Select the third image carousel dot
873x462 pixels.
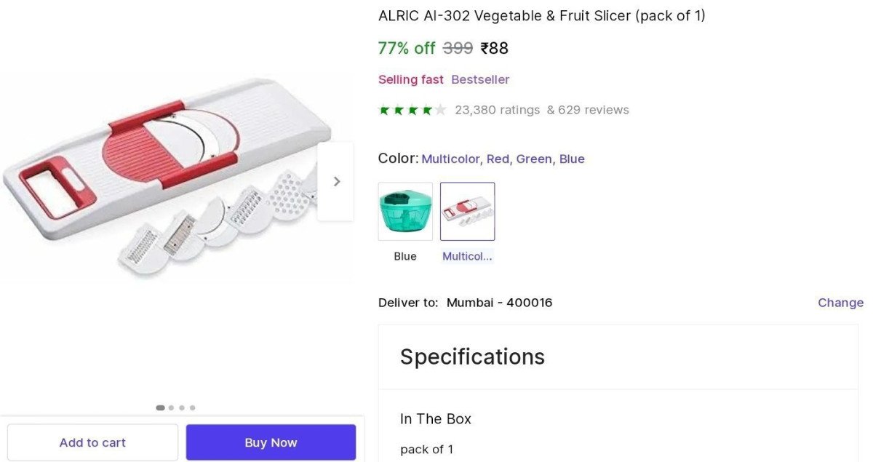[182, 408]
